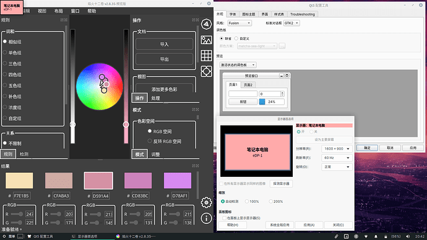
Task: Open the 60 Hz refresh rate dropdown
Action: tap(337, 158)
